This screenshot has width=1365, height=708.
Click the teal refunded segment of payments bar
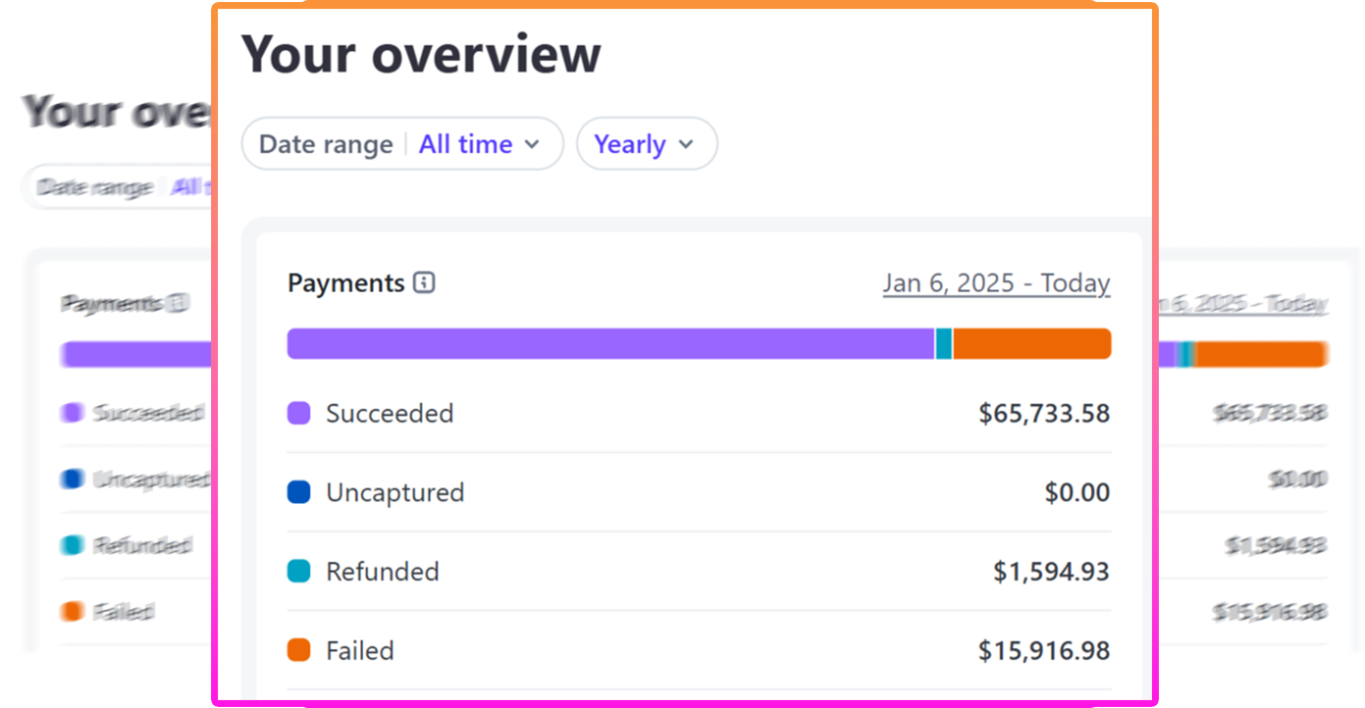[944, 344]
